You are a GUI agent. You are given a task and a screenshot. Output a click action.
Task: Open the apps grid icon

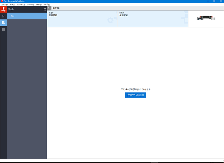tap(3, 29)
